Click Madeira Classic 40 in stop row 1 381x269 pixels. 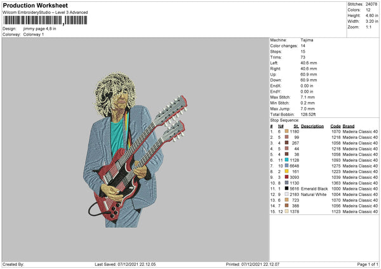click(x=360, y=131)
